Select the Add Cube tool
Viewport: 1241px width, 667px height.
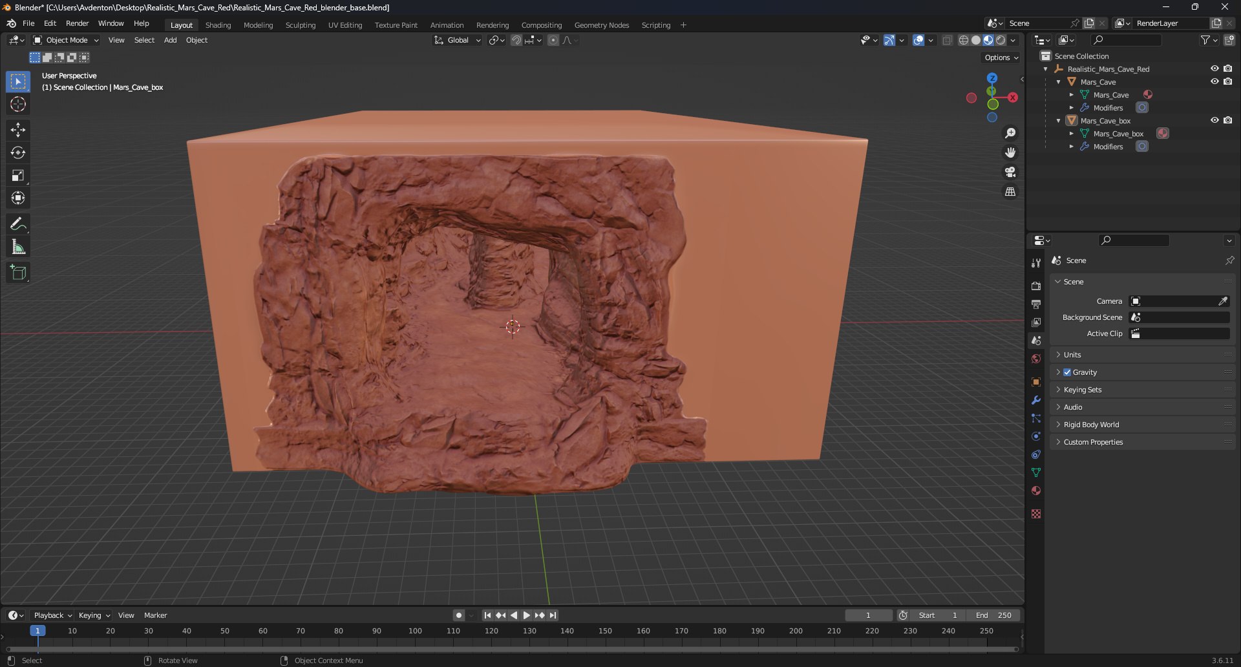(x=18, y=273)
